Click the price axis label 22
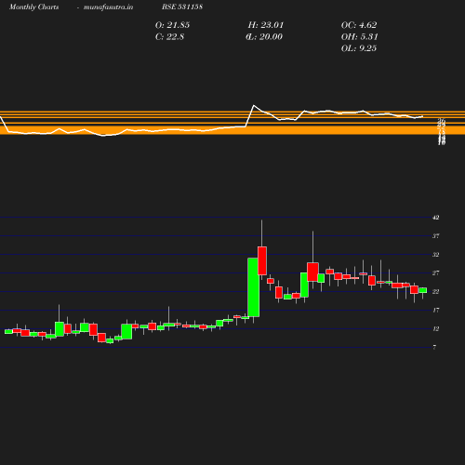465x465 pixels. click(x=436, y=292)
